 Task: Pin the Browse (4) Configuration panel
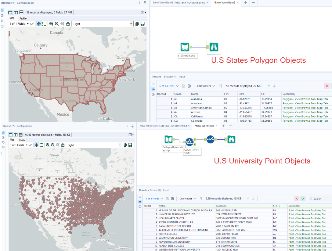tap(145, 3)
